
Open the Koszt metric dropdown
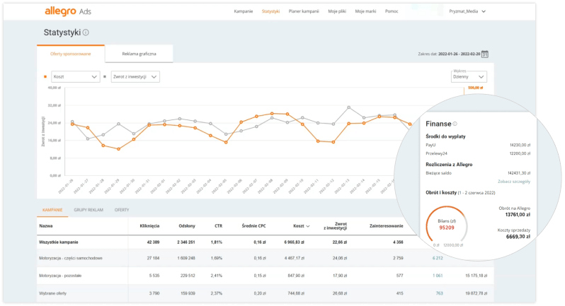[76, 76]
